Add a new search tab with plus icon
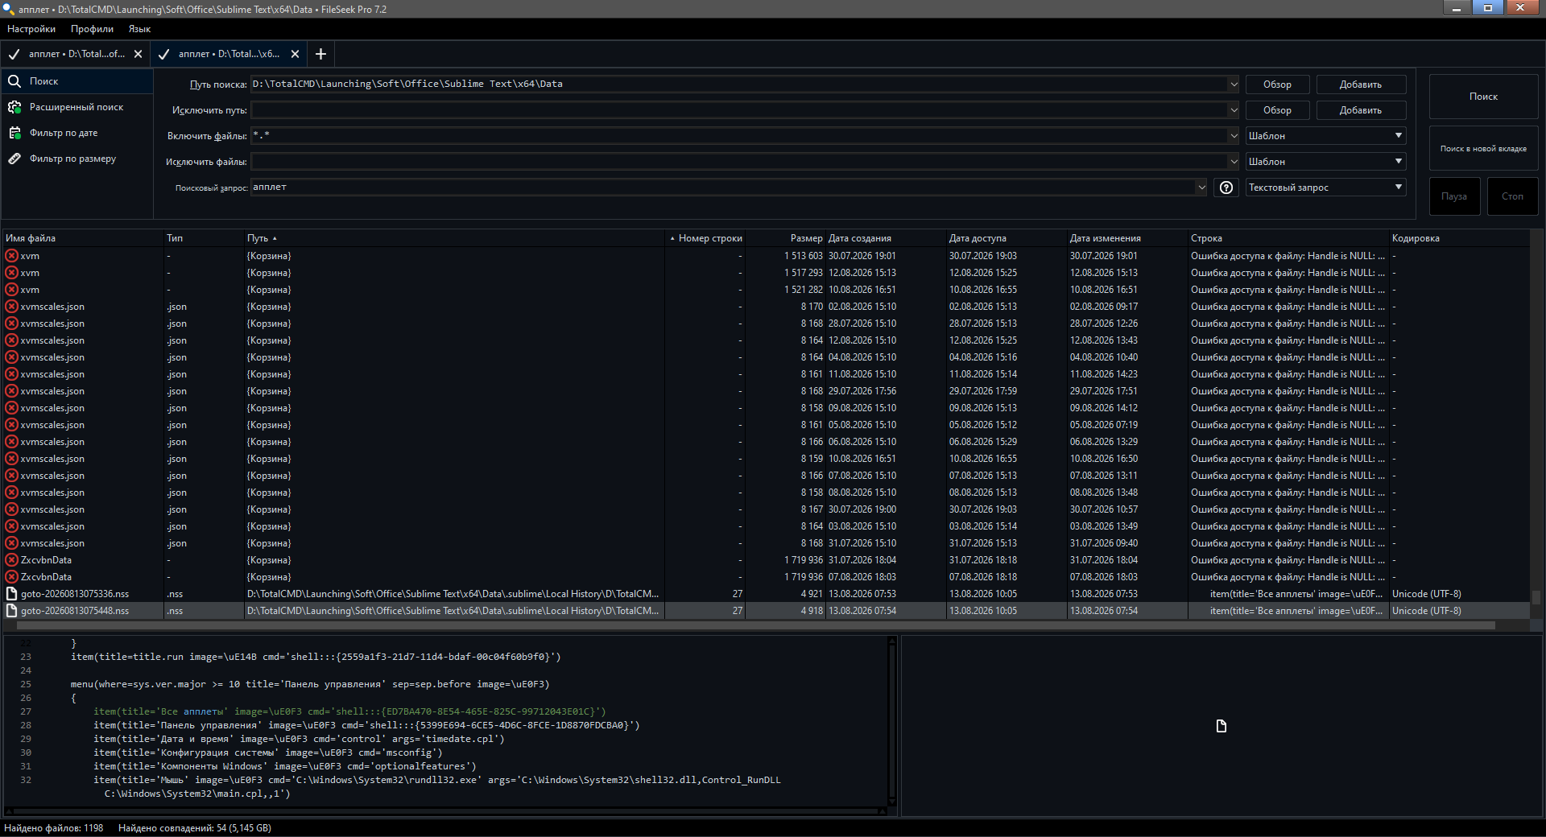 [320, 54]
